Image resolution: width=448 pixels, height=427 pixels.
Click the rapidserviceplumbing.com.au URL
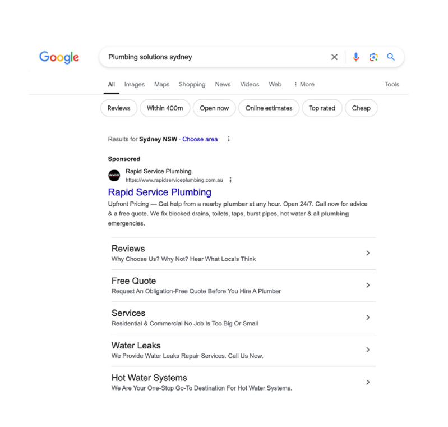pos(174,180)
